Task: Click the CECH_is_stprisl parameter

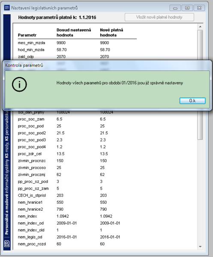Action: pyautogui.click(x=32, y=195)
